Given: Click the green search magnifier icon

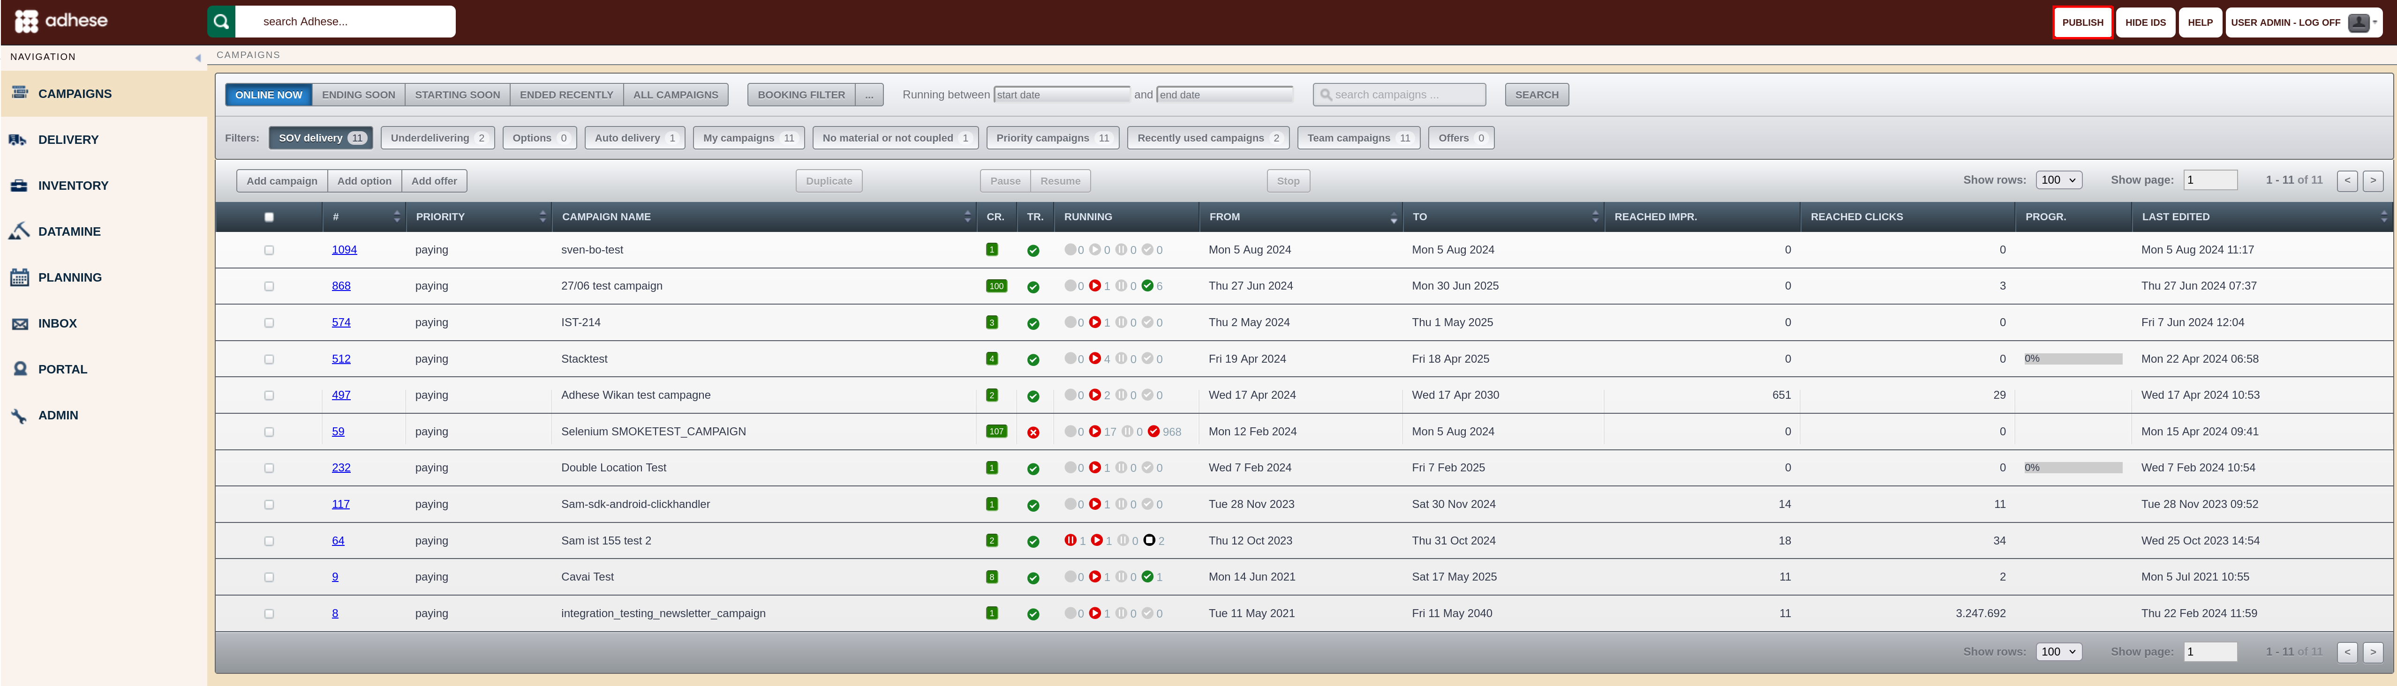Looking at the screenshot, I should (x=221, y=22).
